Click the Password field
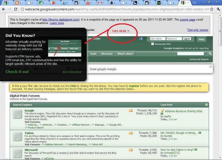This screenshot has width=222, height=160. pyautogui.click(x=174, y=39)
